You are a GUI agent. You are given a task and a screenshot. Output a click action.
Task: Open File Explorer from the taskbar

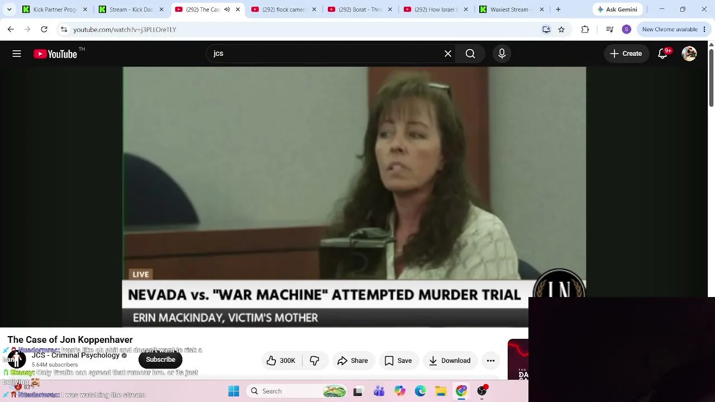pos(441,391)
